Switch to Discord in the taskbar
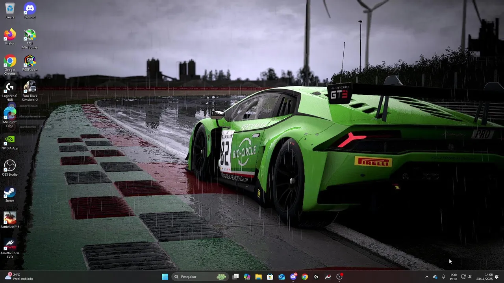 (293, 277)
